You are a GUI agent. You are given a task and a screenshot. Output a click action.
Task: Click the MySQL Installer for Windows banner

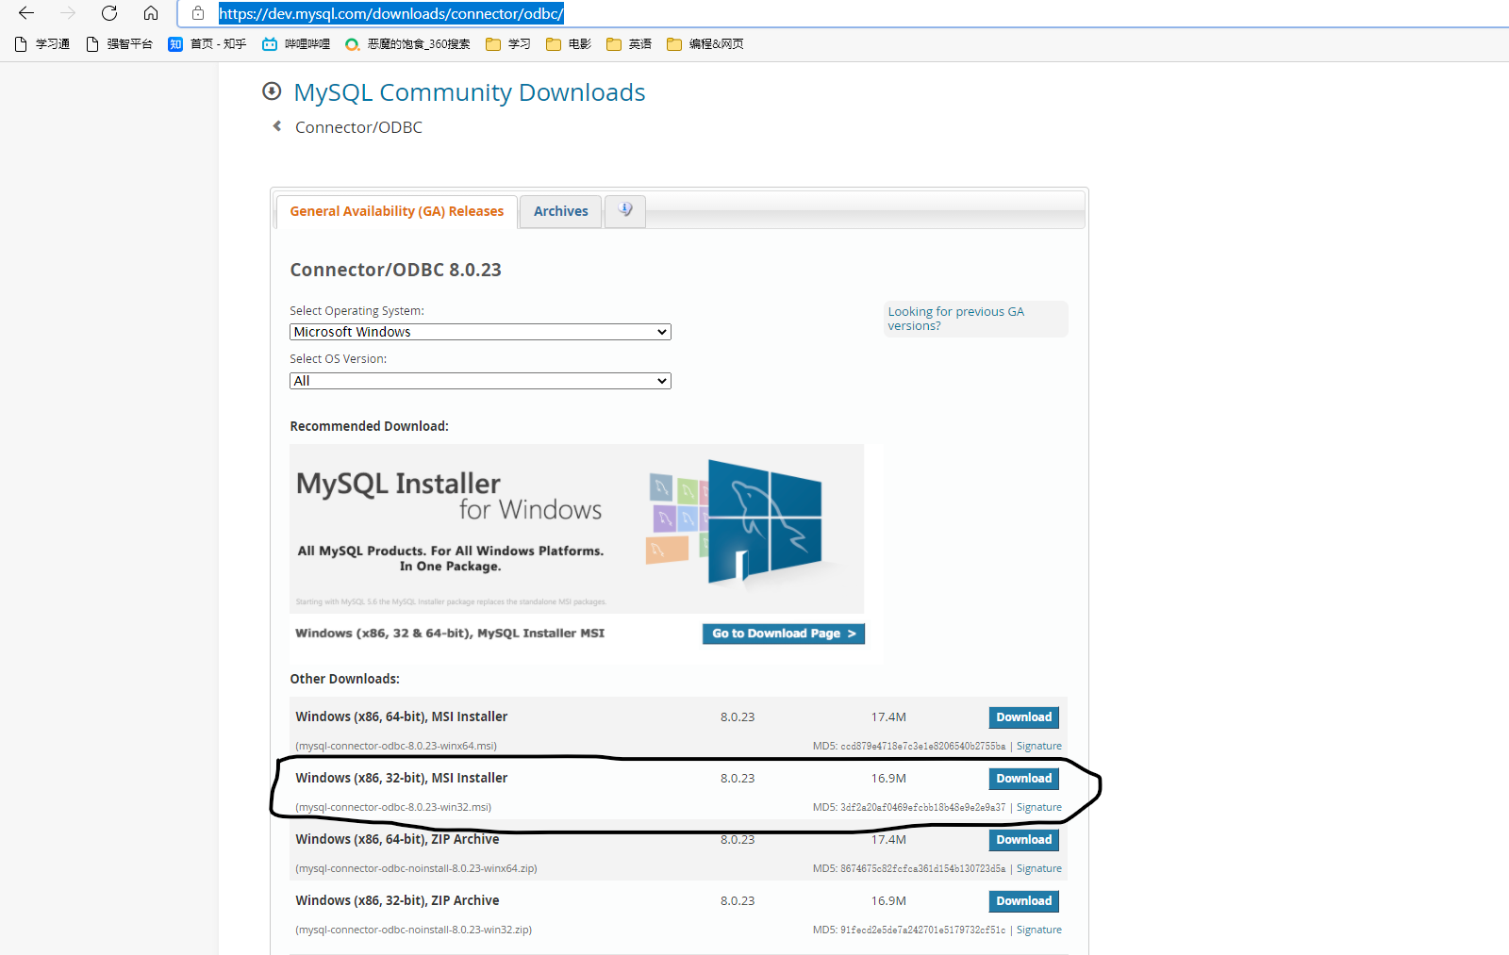(x=577, y=529)
